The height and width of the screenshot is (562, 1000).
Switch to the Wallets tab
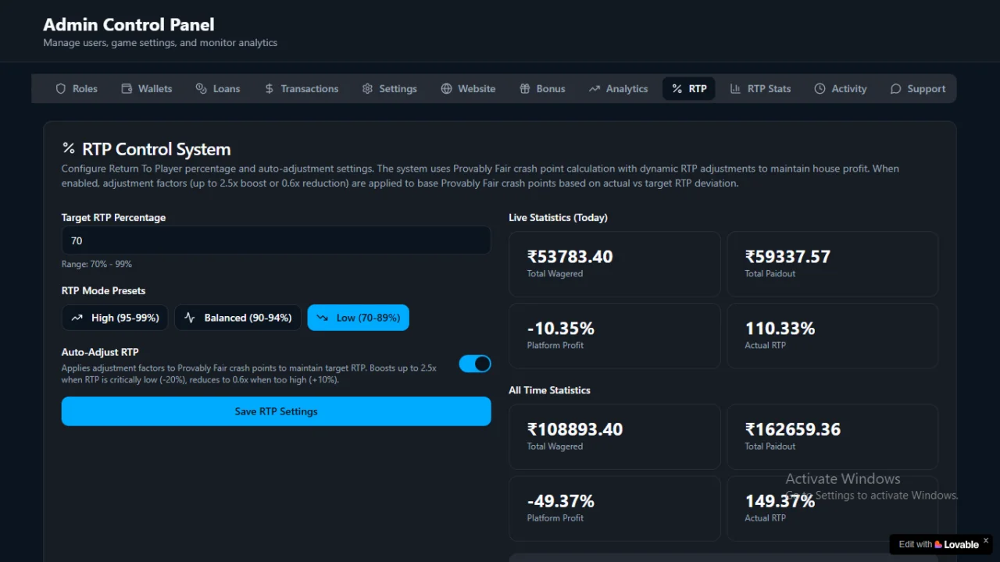click(x=147, y=89)
